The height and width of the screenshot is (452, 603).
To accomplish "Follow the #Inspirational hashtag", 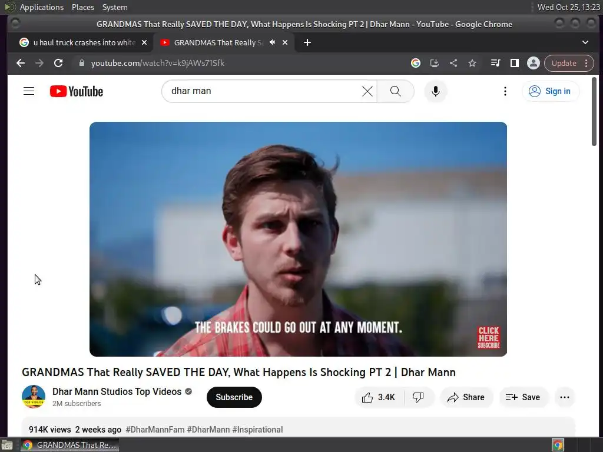I will 258,429.
